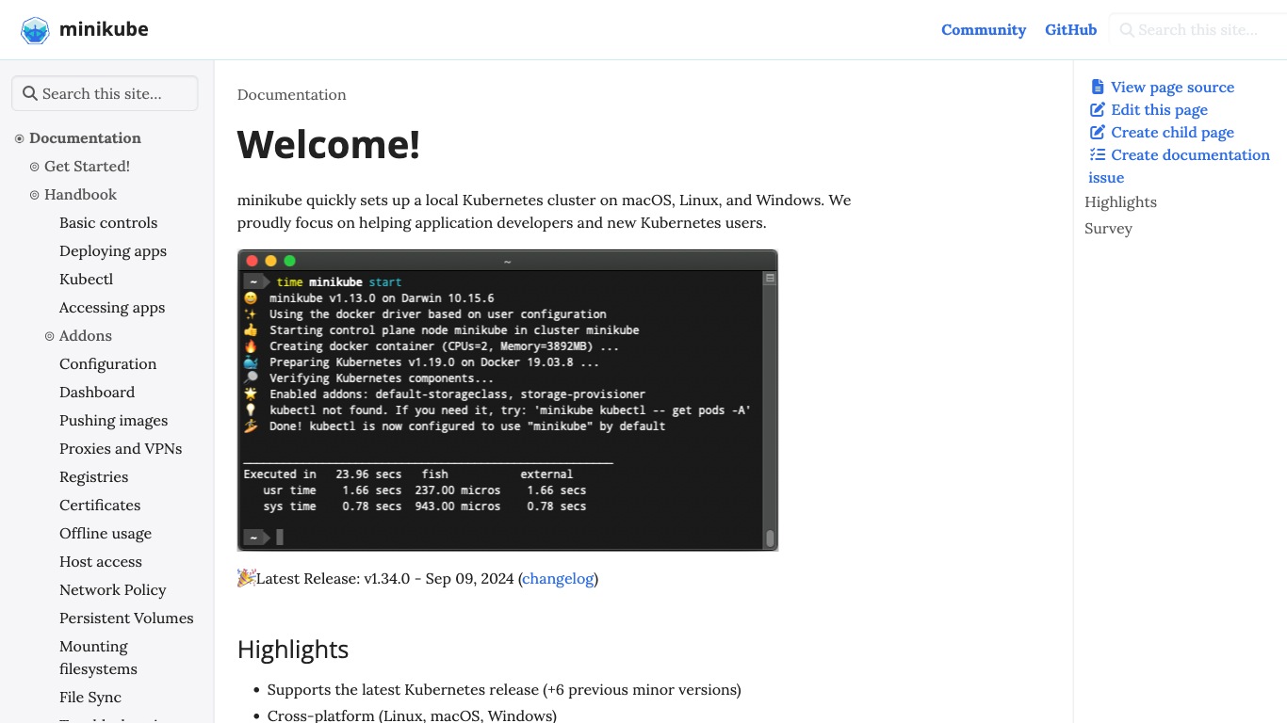Open Host access page

[x=101, y=561]
